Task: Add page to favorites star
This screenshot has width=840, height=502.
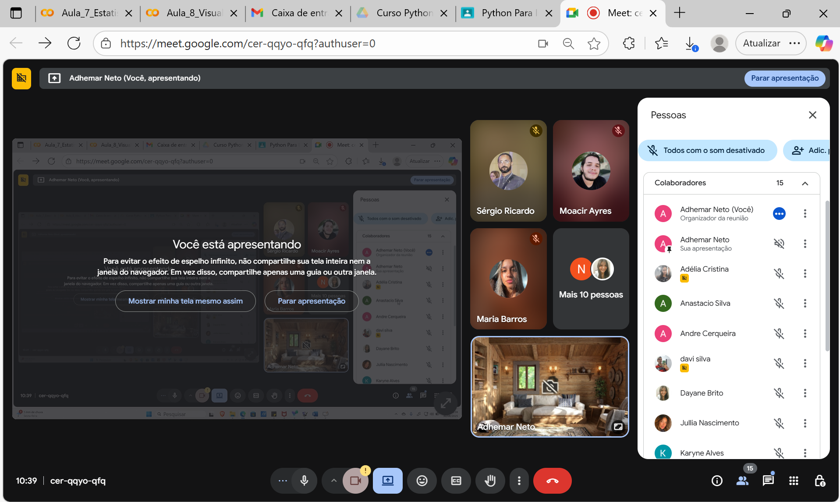Action: [x=594, y=43]
